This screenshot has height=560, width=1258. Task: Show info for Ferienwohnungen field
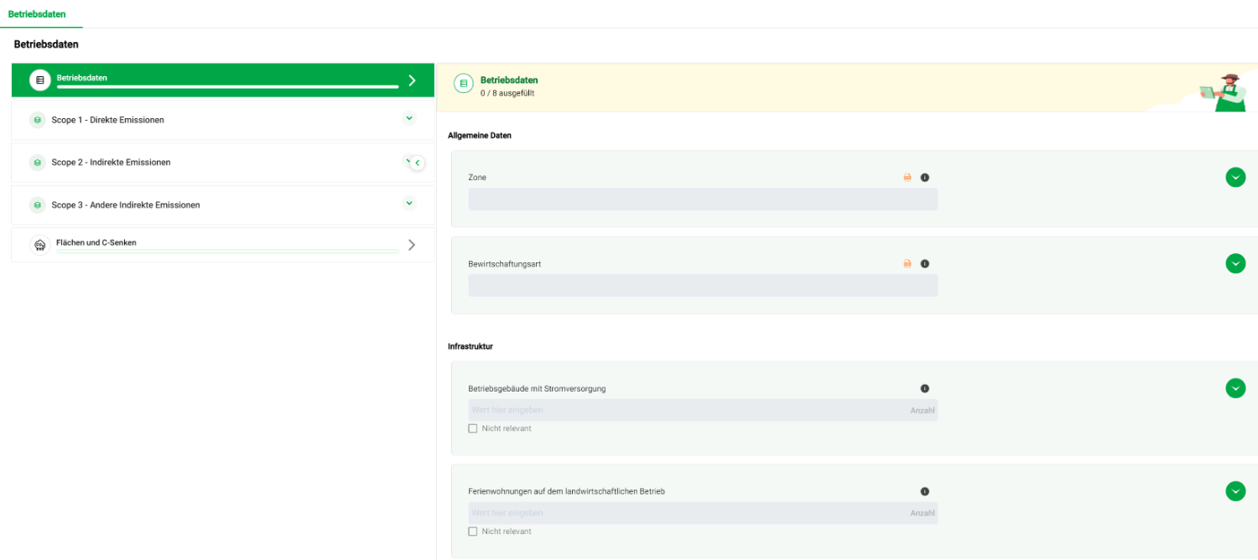[925, 492]
